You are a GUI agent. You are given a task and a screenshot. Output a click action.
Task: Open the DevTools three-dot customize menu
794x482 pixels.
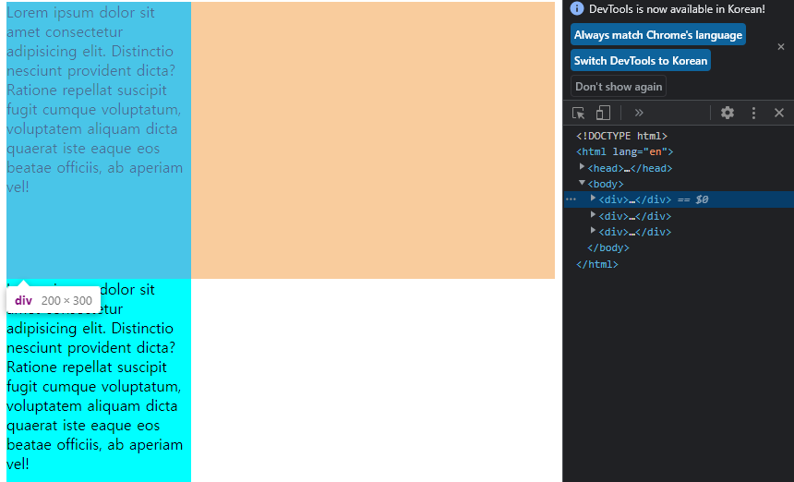click(753, 113)
